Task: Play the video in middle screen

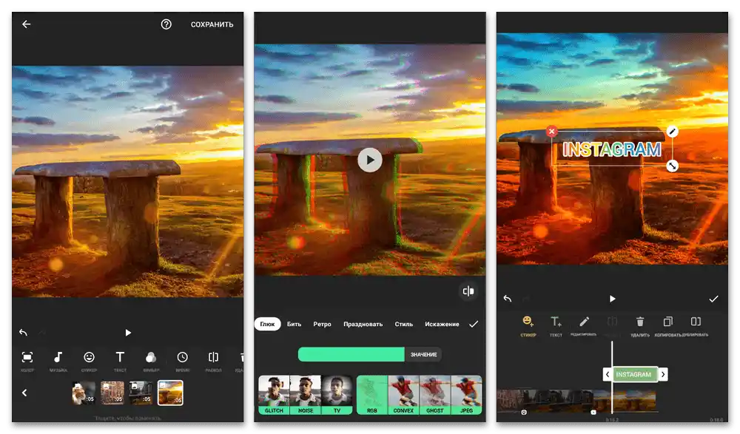Action: 370,160
